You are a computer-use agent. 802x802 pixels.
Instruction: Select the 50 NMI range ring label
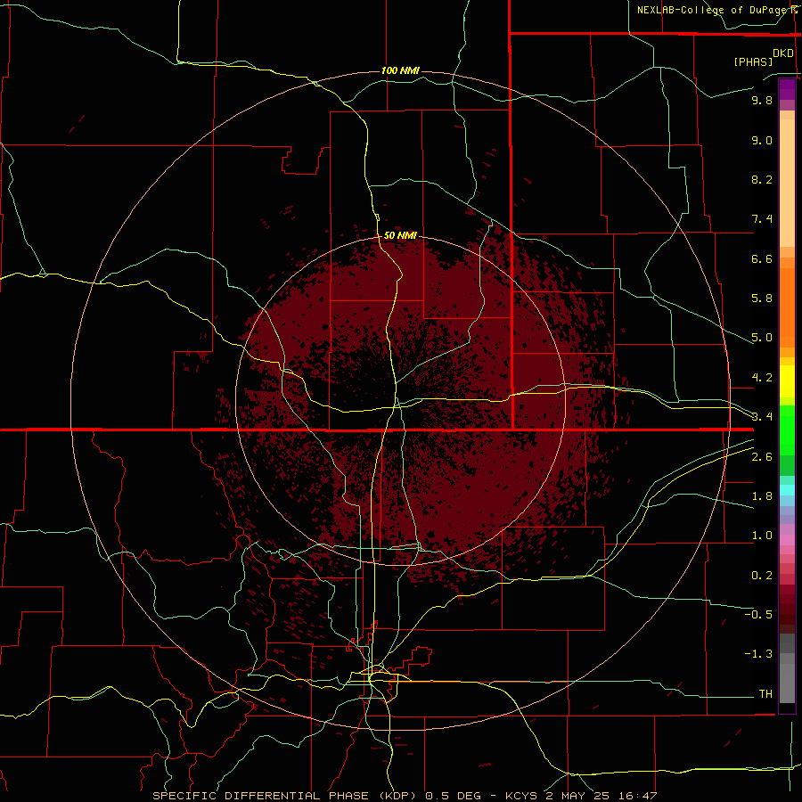click(400, 236)
